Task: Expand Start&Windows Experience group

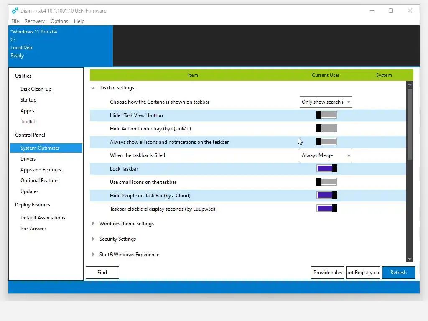Action: click(x=93, y=255)
